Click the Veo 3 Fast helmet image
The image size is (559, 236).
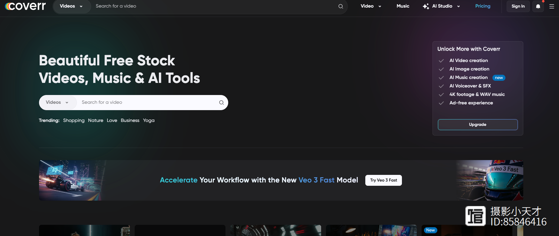coord(490,180)
